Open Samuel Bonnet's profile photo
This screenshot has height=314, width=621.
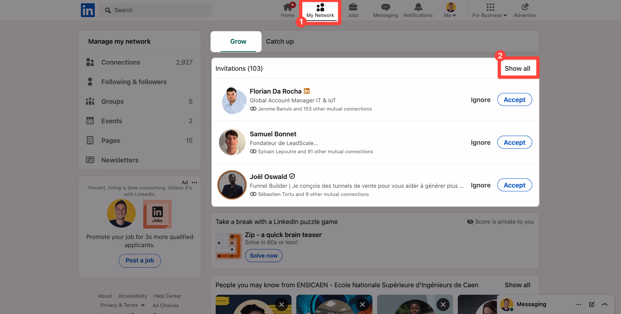click(232, 142)
